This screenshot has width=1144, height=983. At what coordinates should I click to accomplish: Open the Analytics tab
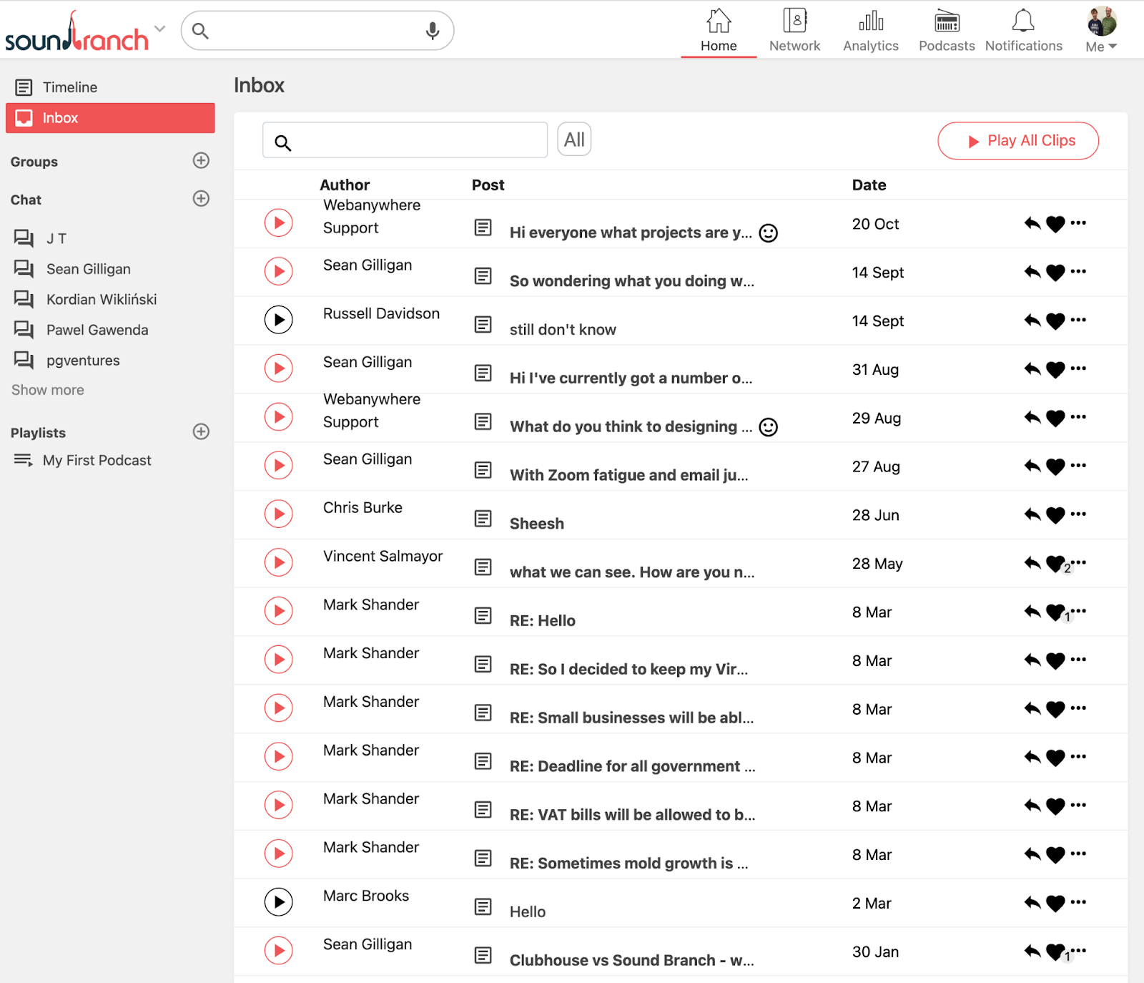871,31
